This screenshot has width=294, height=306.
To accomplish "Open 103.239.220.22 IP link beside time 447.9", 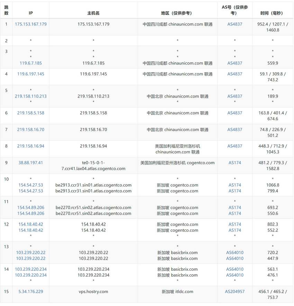I will (x=31, y=258).
